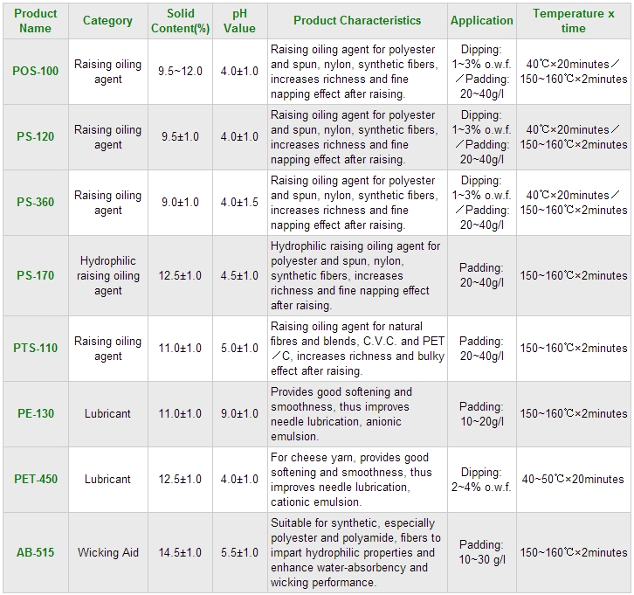The image size is (634, 595).
Task: Click the 9.0±1.0 pH value cell
Action: coord(239,413)
